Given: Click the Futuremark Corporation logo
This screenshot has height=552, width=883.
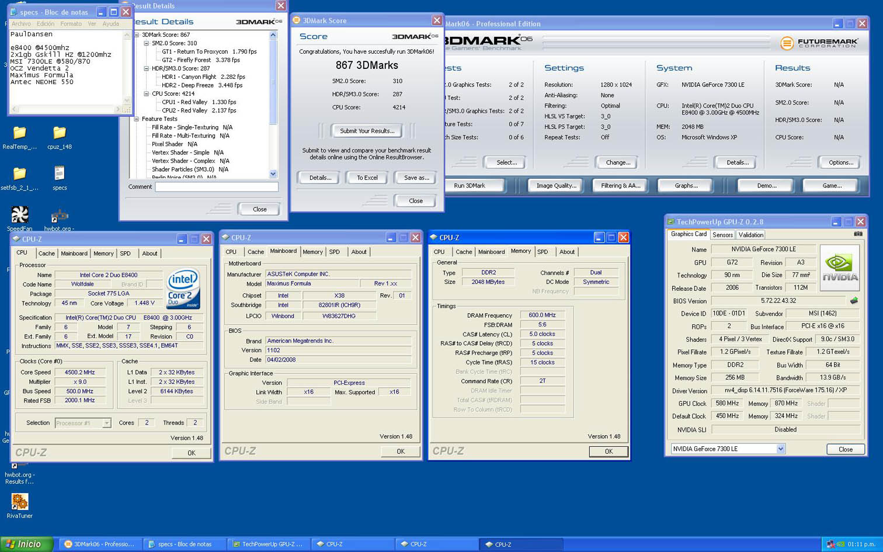Looking at the screenshot, I should click(819, 43).
